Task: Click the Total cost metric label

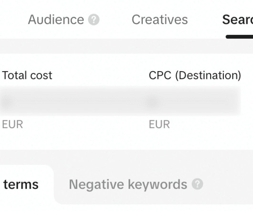Action: point(27,75)
